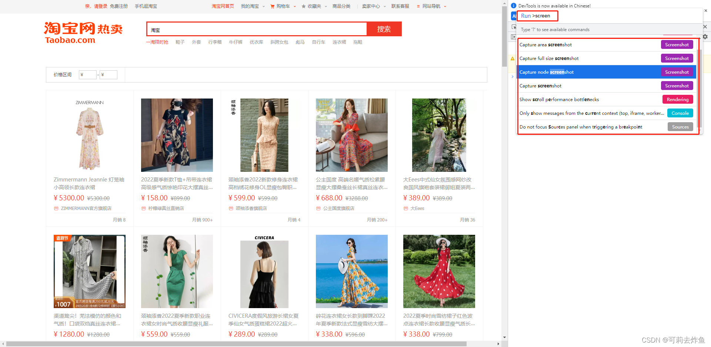Click the 一淘限时抢 suggestion link
The image size is (711, 347).
(x=157, y=42)
